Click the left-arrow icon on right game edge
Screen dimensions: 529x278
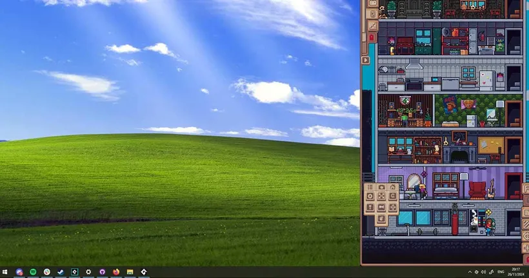coord(526,236)
